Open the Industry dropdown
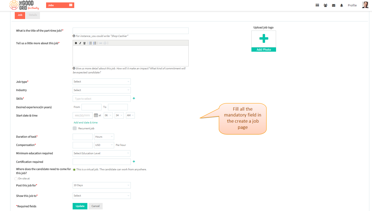This screenshot has height=211, width=372. (x=102, y=90)
